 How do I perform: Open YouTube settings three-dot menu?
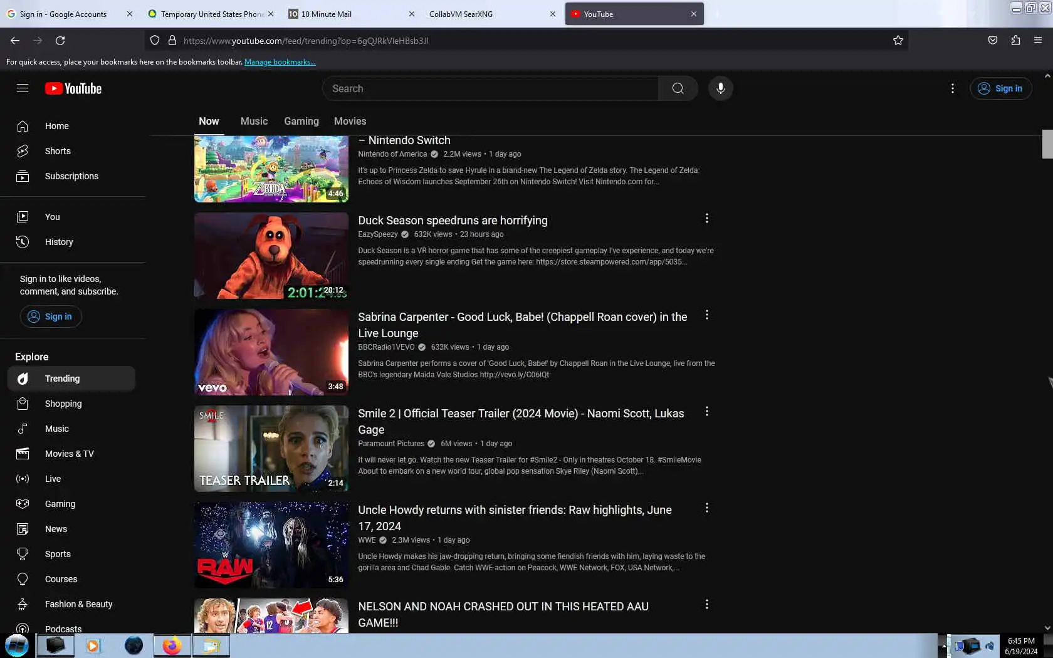click(953, 88)
